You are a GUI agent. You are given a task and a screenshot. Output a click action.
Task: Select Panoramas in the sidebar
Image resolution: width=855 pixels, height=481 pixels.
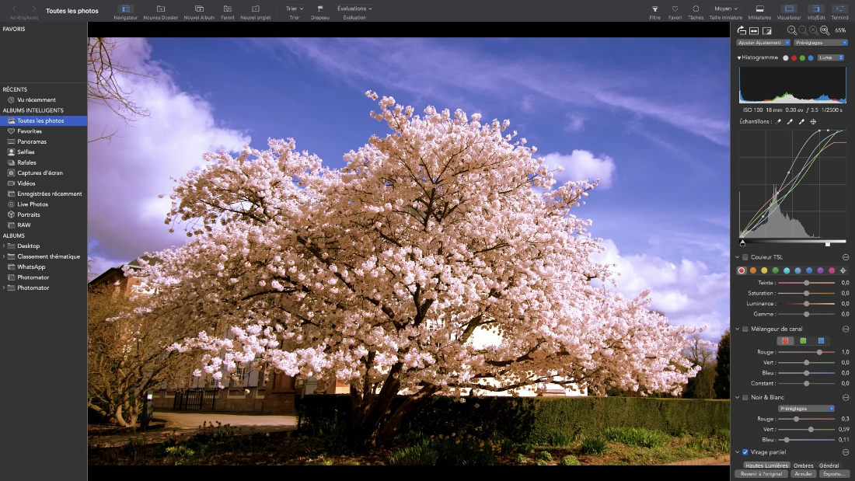click(x=32, y=141)
